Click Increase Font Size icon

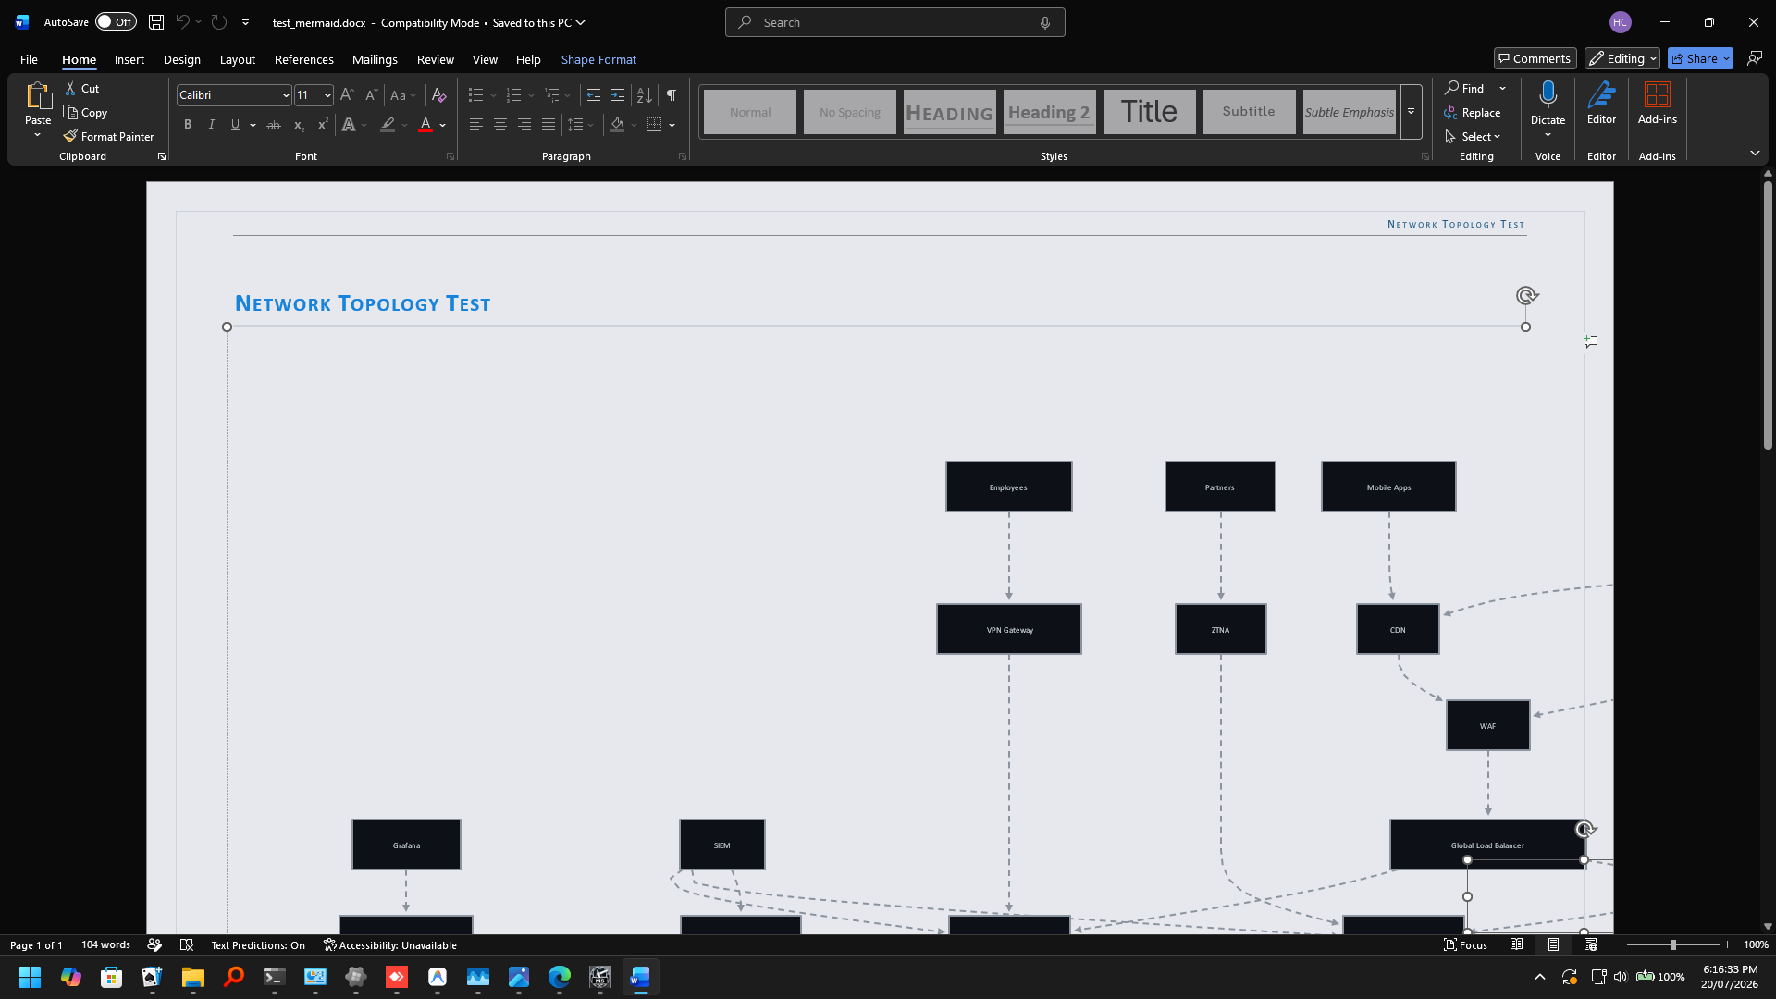pyautogui.click(x=347, y=95)
